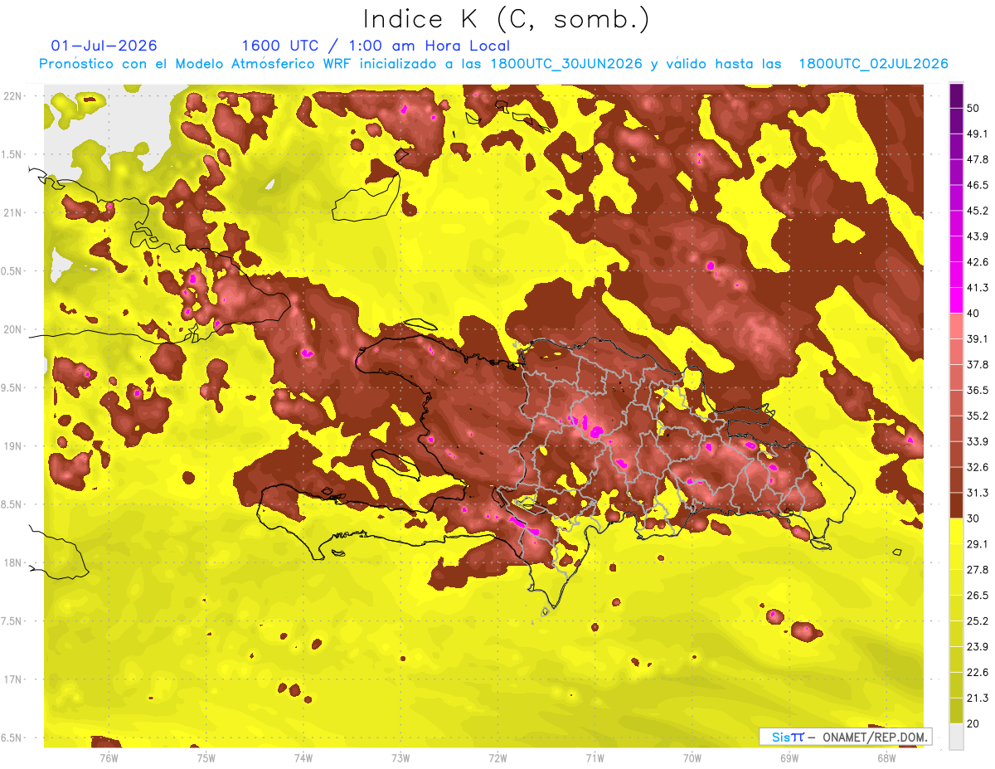This screenshot has height=769, width=995.
Task: Click the '19N' latitude label
Action: click(x=13, y=446)
